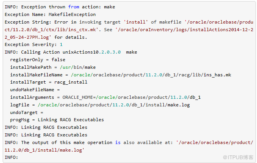
Task: Click the 'MakefileException' exception name
Action: [72, 14]
